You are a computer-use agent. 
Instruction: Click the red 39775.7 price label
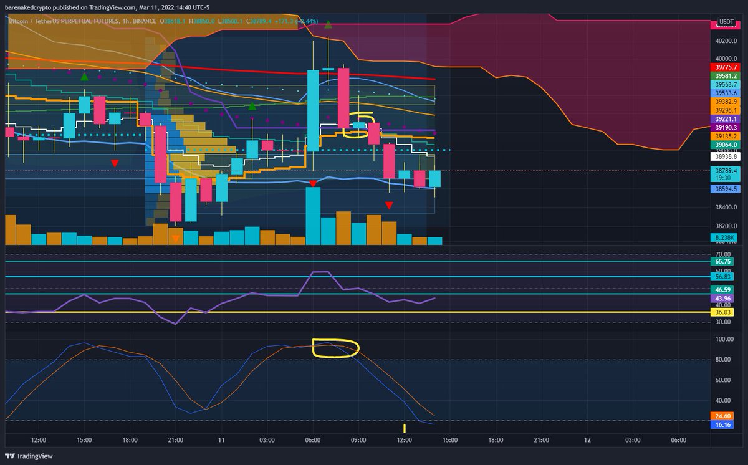click(x=725, y=67)
